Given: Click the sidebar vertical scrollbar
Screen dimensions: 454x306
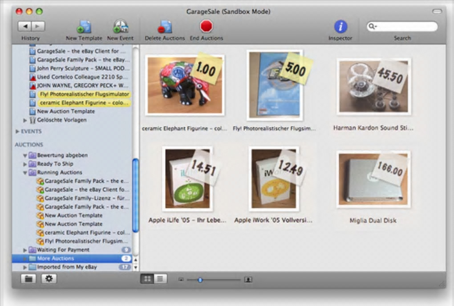Looking at the screenshot, I should click(135, 195).
